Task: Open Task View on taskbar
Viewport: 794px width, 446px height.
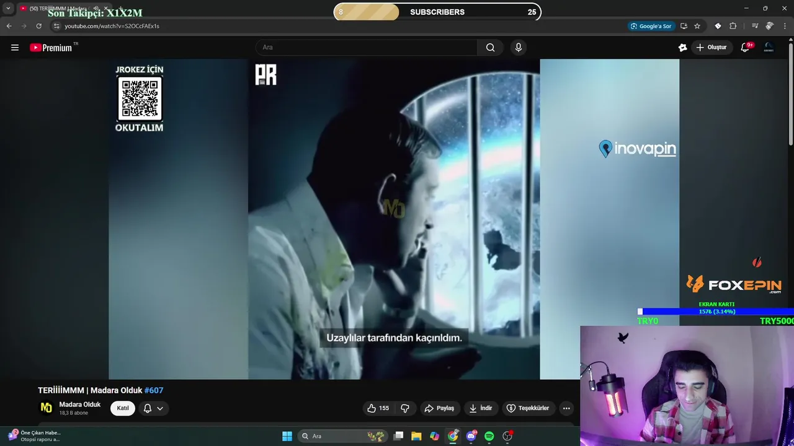Action: tap(398, 436)
